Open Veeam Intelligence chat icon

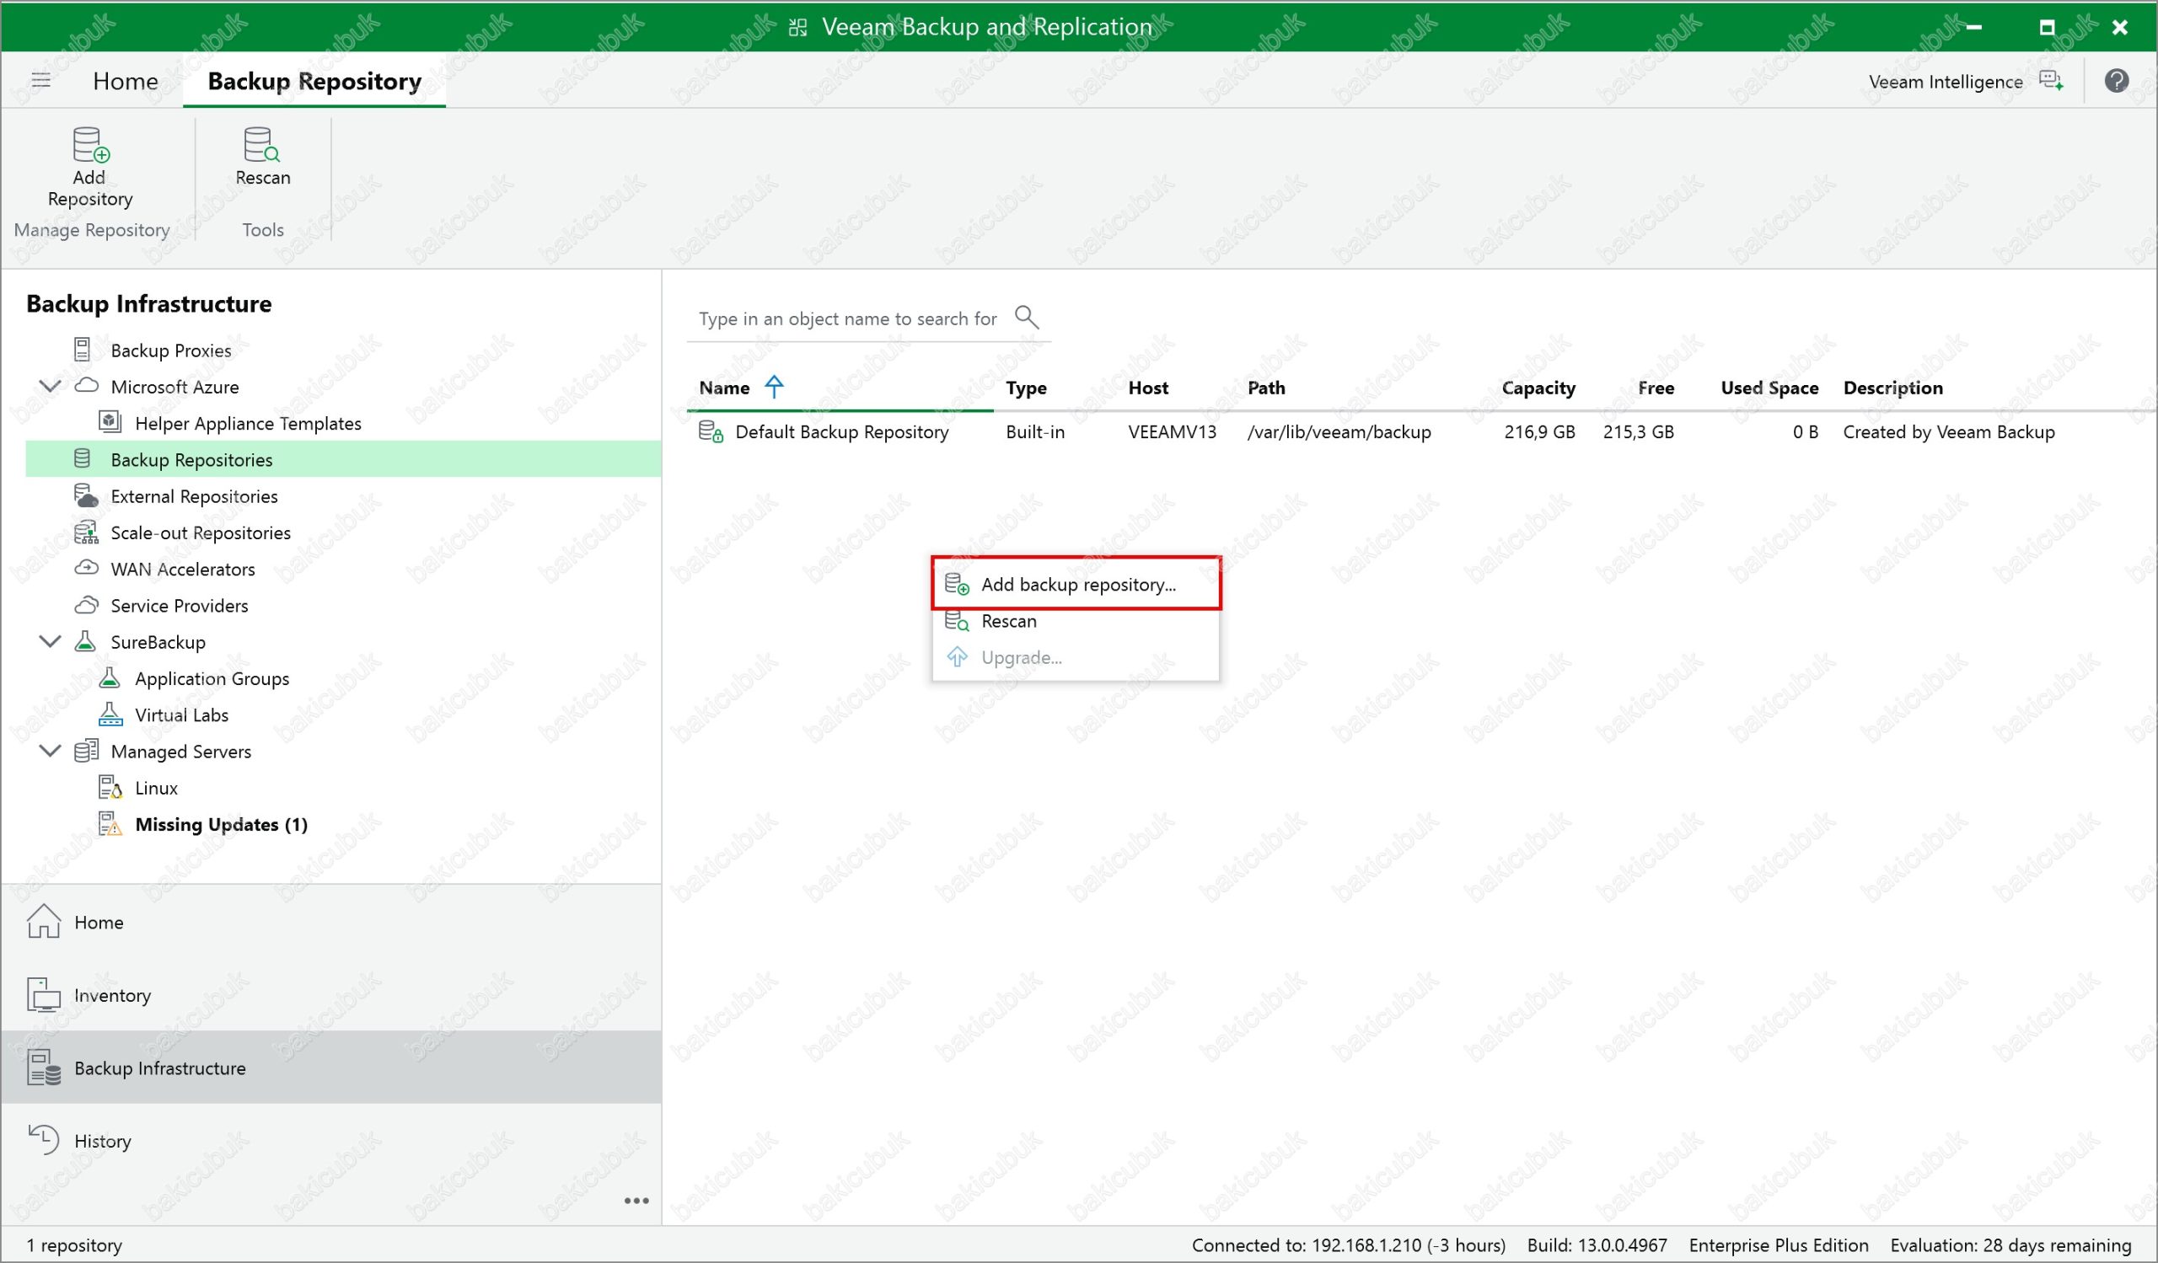pos(2051,81)
